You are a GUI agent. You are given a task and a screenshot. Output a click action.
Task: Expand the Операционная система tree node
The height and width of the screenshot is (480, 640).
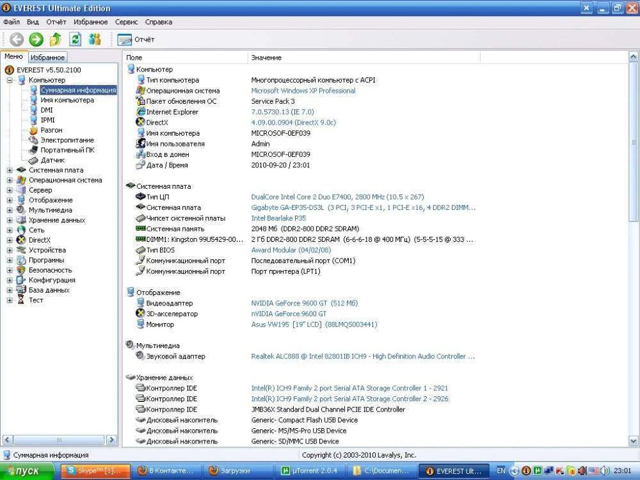(10, 180)
